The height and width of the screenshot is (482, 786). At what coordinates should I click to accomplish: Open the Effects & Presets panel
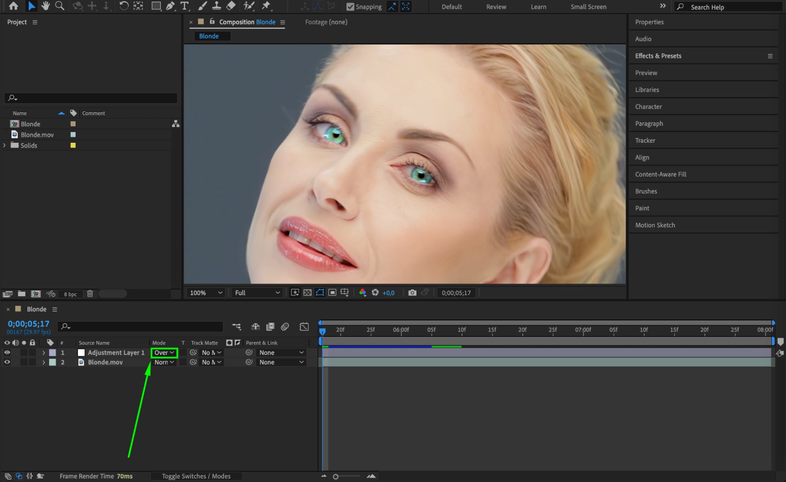(x=658, y=56)
